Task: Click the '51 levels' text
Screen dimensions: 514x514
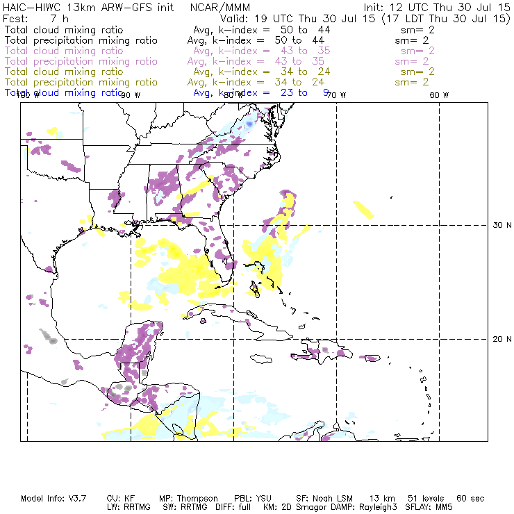Action: point(426,499)
